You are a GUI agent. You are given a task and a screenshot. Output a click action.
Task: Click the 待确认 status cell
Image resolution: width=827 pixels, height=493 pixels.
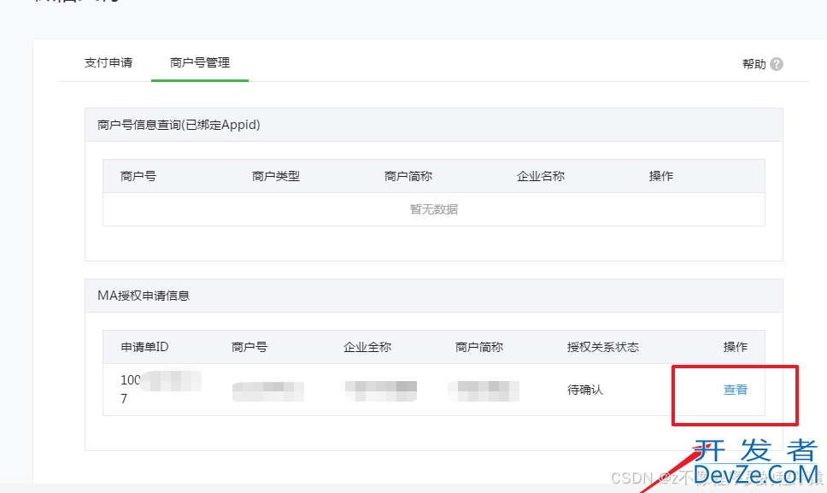click(585, 390)
